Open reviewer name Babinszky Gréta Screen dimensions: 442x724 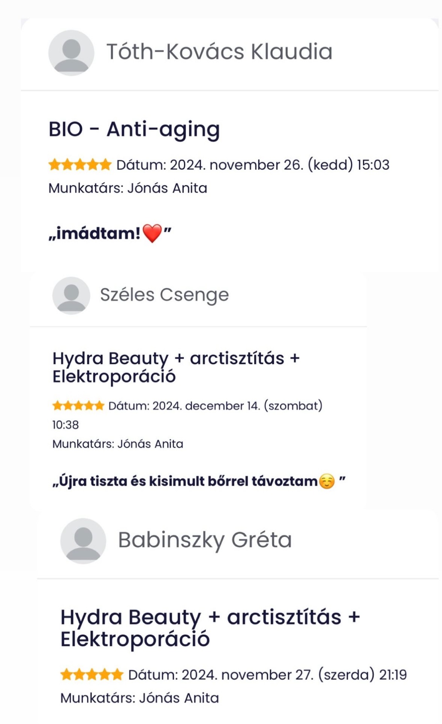(205, 540)
